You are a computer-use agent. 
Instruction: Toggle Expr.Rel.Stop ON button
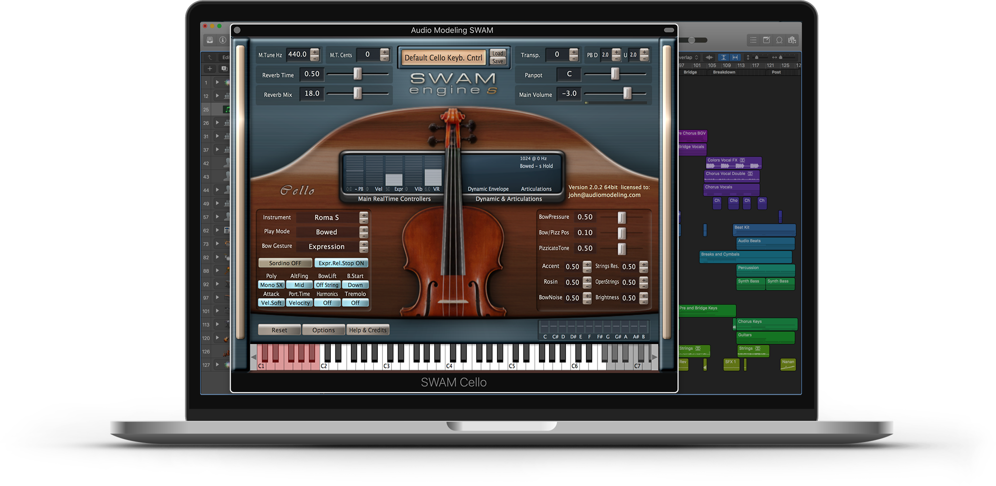(x=341, y=263)
